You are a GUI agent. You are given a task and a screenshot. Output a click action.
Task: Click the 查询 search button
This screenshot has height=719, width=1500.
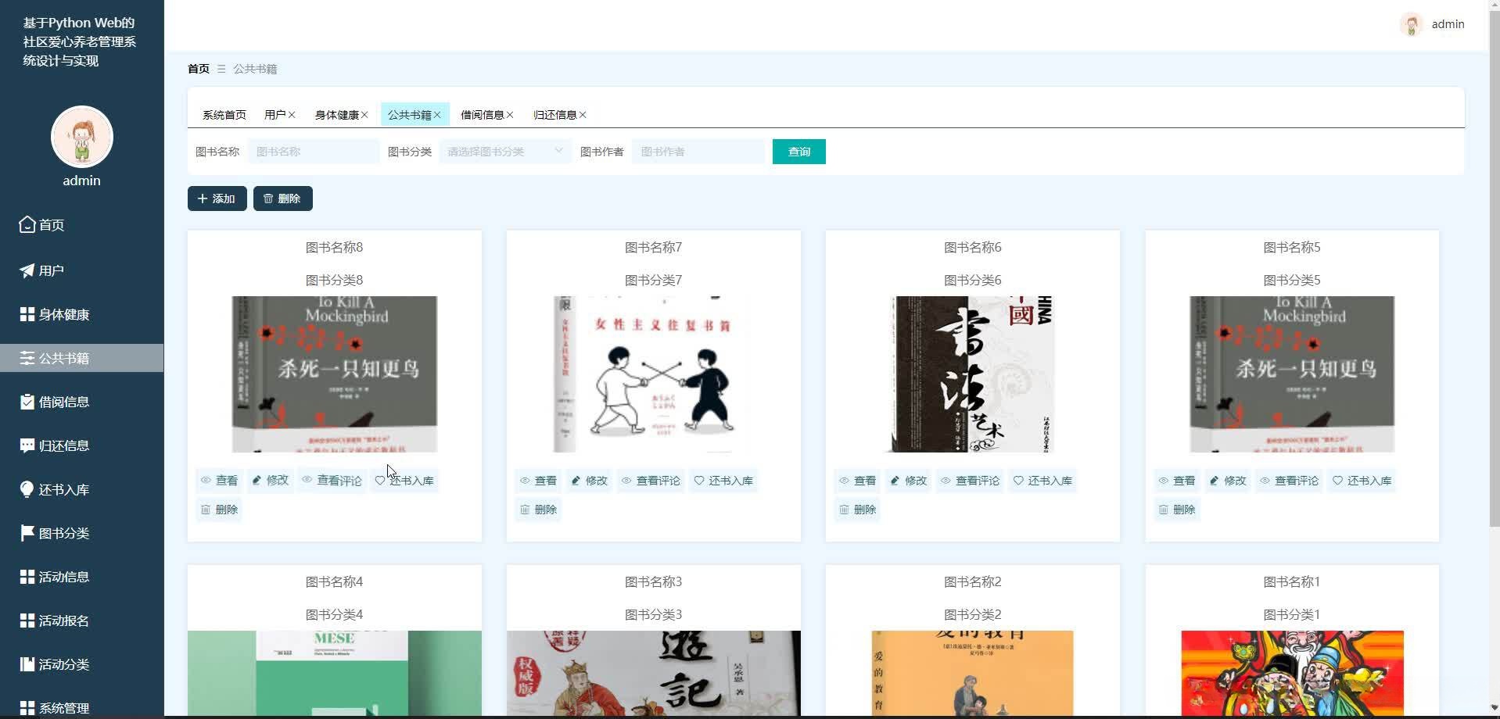798,151
